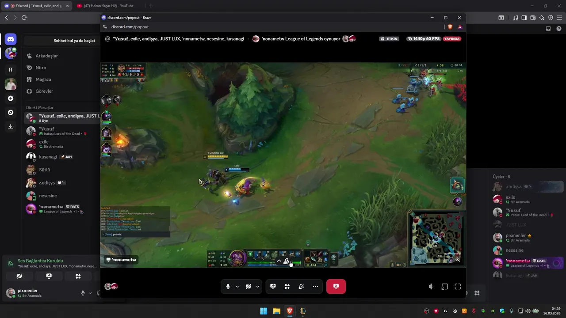Viewport: 566px width, 318px height.
Task: Select nesesine in members list
Action: 528,250
